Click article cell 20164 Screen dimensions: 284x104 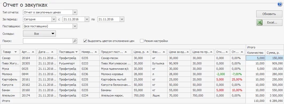point(28,58)
